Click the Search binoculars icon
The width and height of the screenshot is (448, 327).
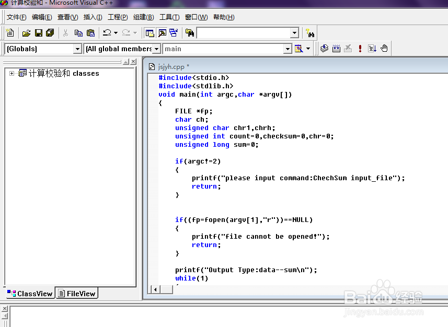[310, 33]
